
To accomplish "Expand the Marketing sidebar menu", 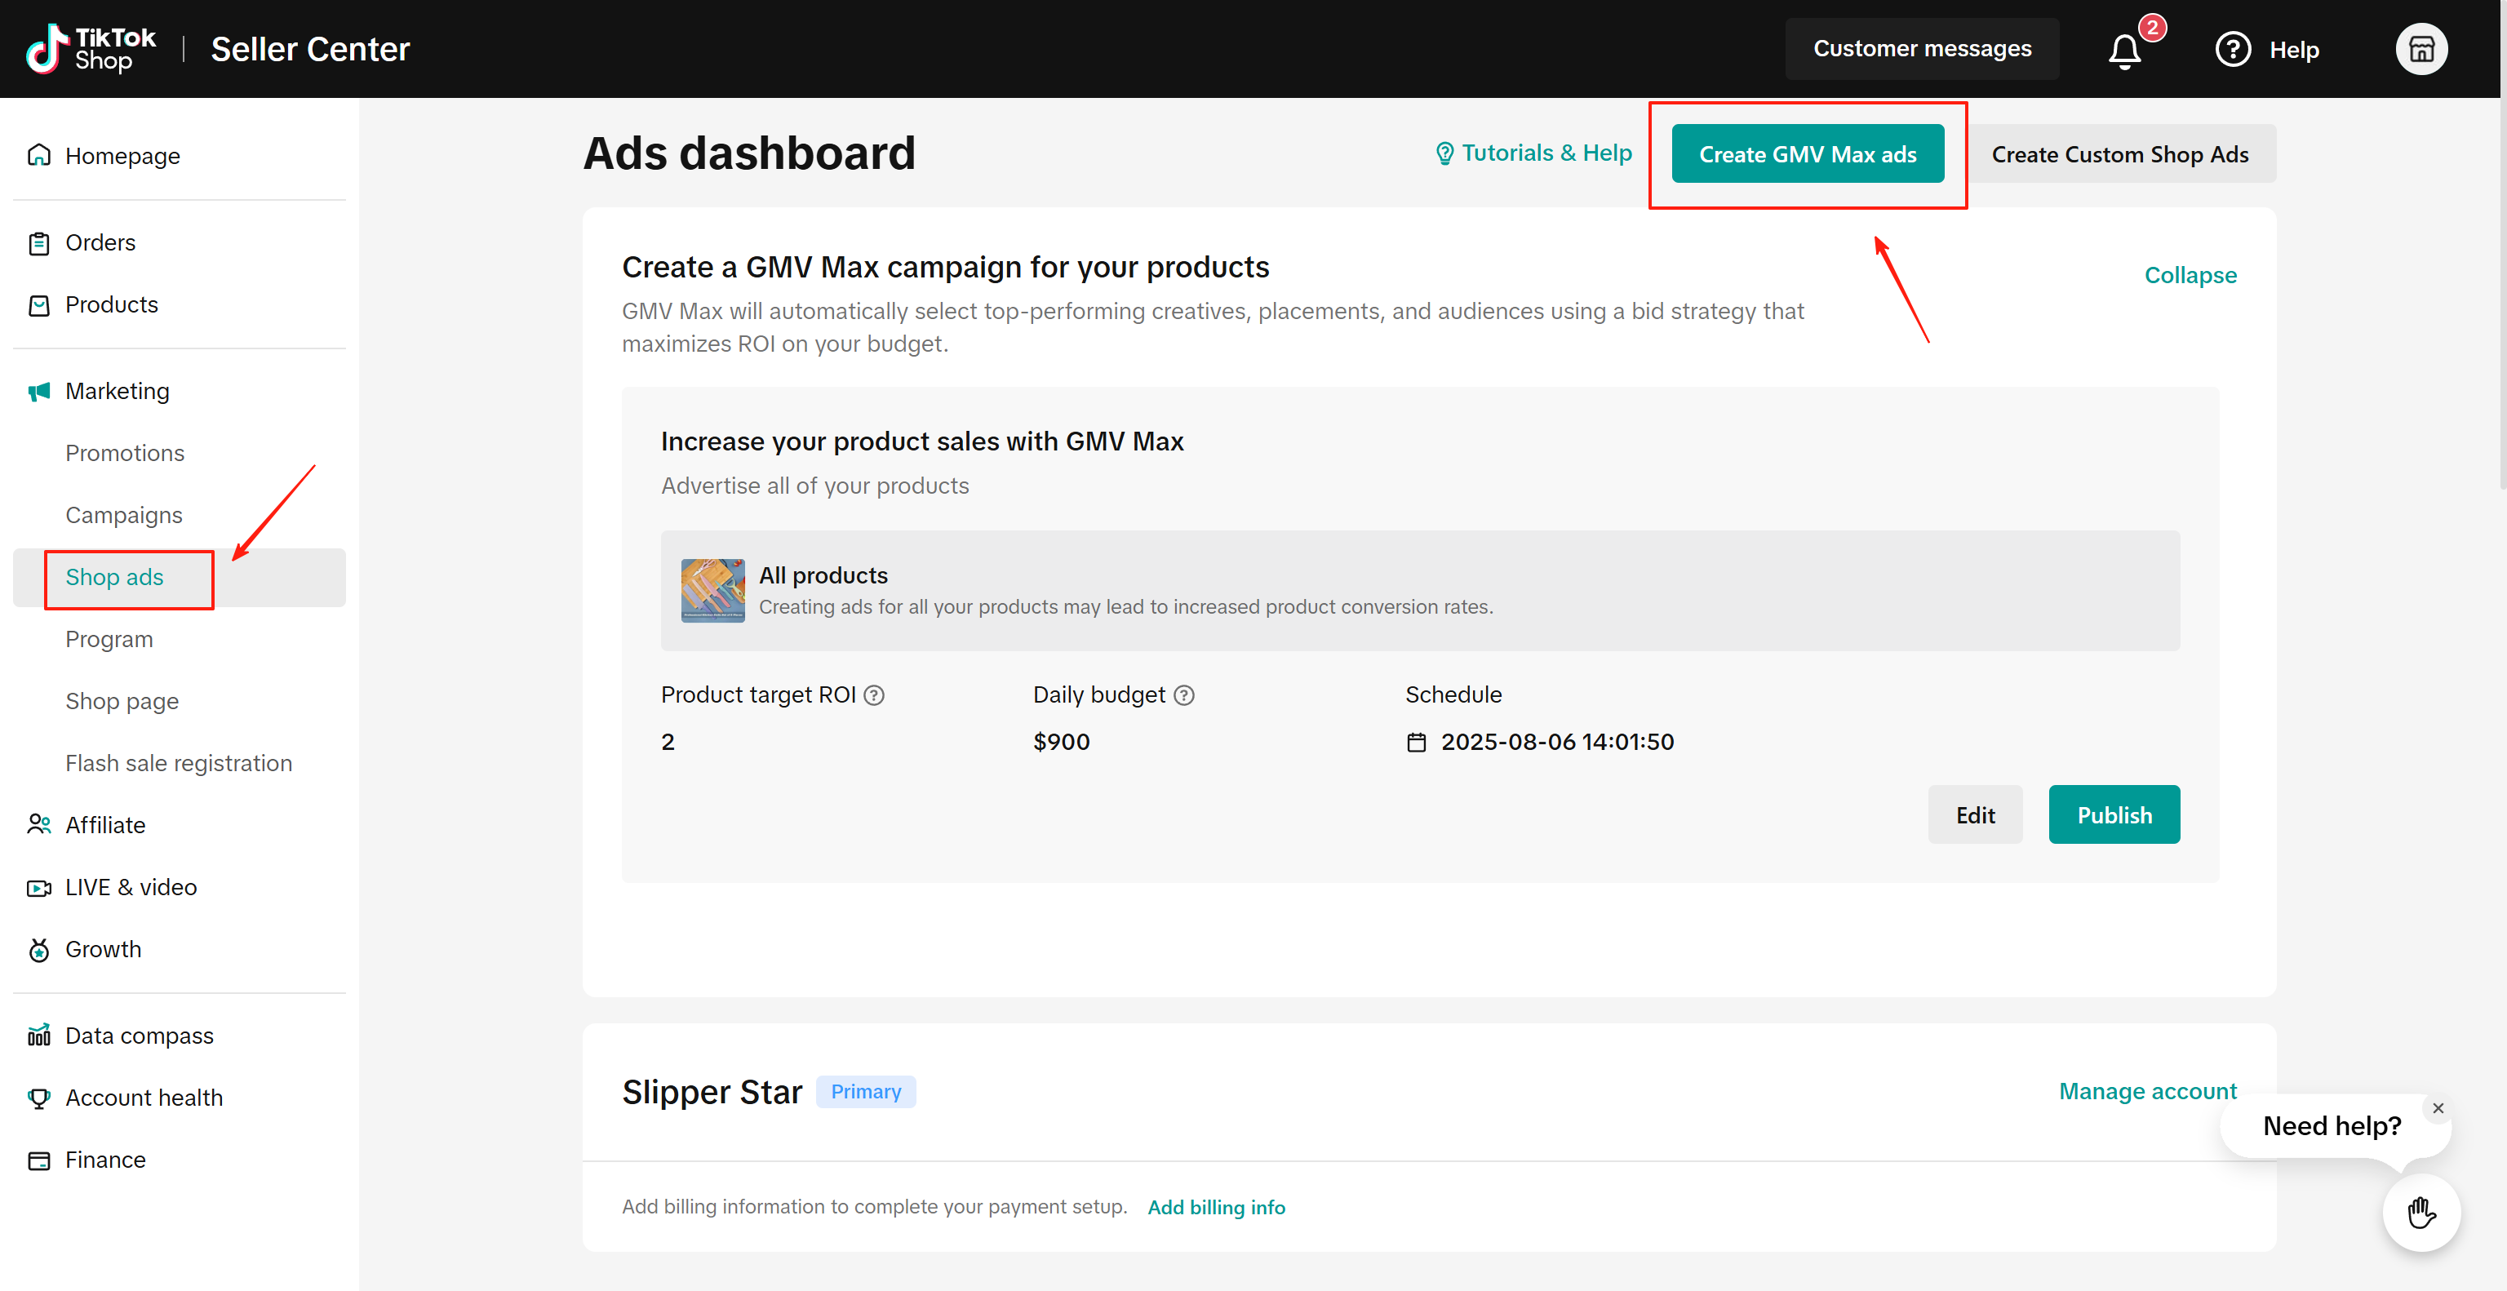I will 117,391.
